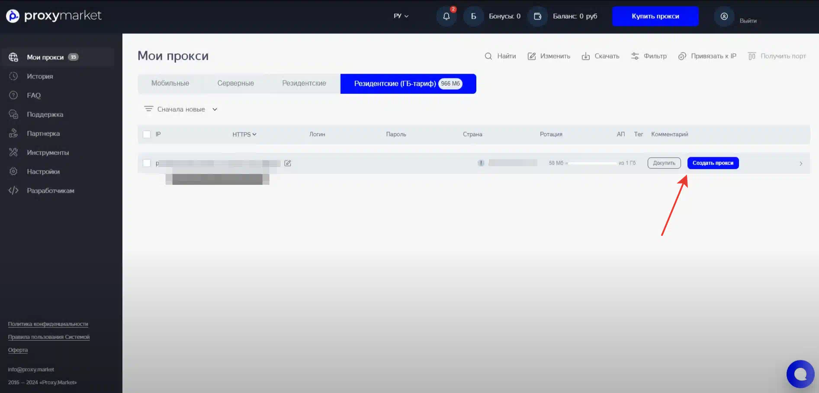Screen dimensions: 819x393
Task: Click the Настройки gear icon
Action: coord(13,171)
